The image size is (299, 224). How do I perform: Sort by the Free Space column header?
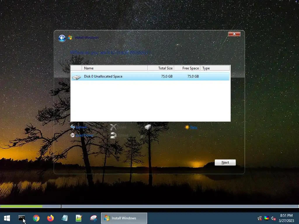point(187,68)
